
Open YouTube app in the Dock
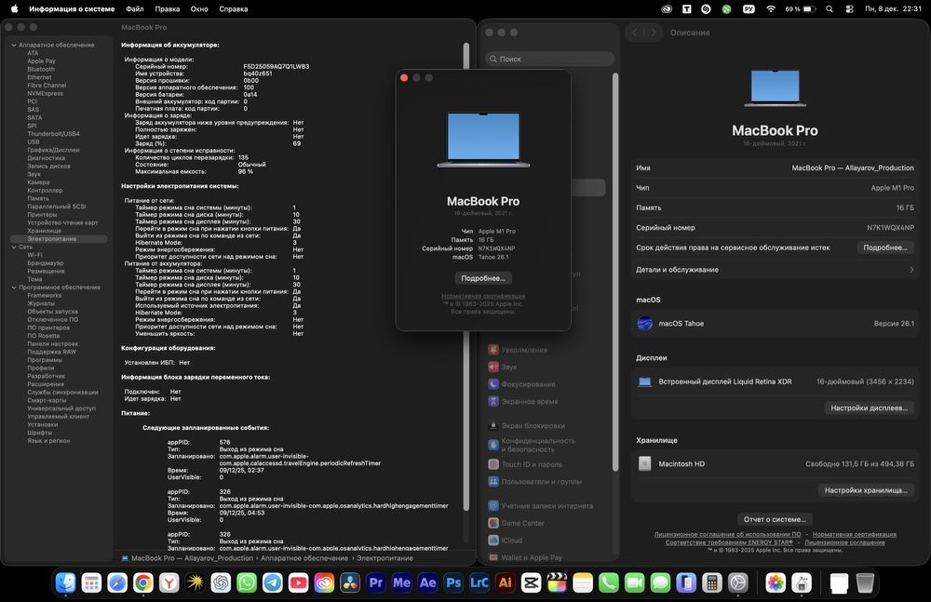(x=298, y=583)
